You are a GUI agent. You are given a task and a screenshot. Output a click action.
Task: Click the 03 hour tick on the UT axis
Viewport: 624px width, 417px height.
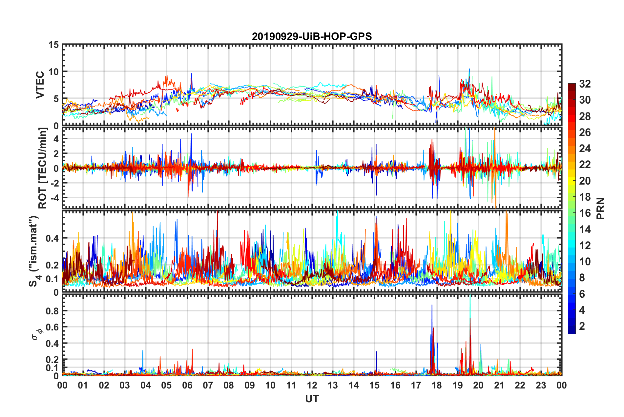(x=125, y=385)
